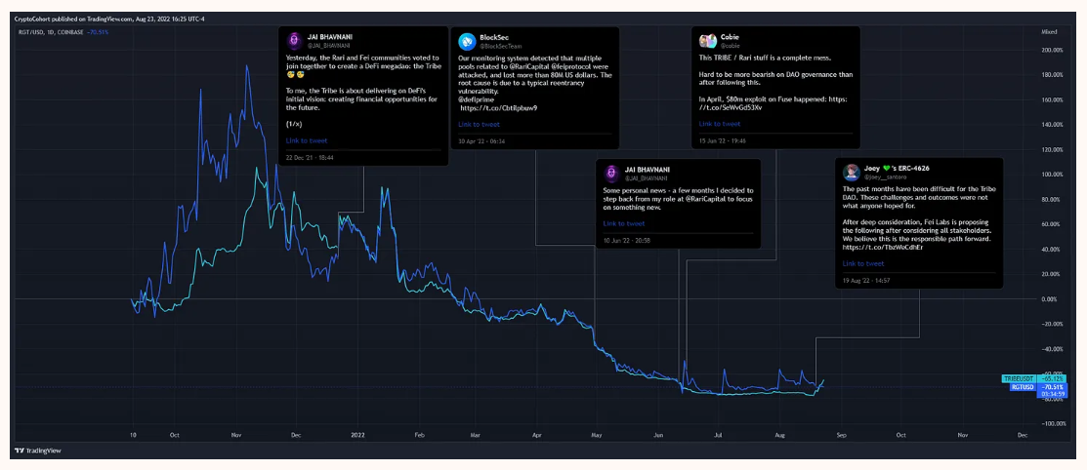Open link to Jai's 10 Jun '22 tweet
Screen dimensions: 1087x470
coord(623,223)
